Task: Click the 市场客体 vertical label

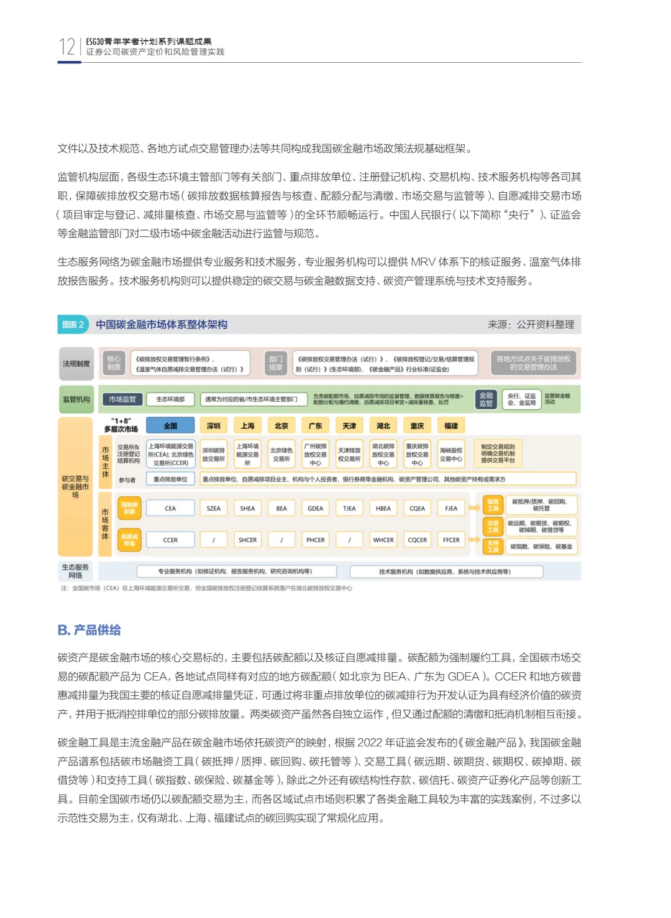Action: (105, 524)
